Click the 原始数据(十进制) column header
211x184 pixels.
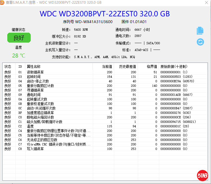pyautogui.click(x=174, y=66)
